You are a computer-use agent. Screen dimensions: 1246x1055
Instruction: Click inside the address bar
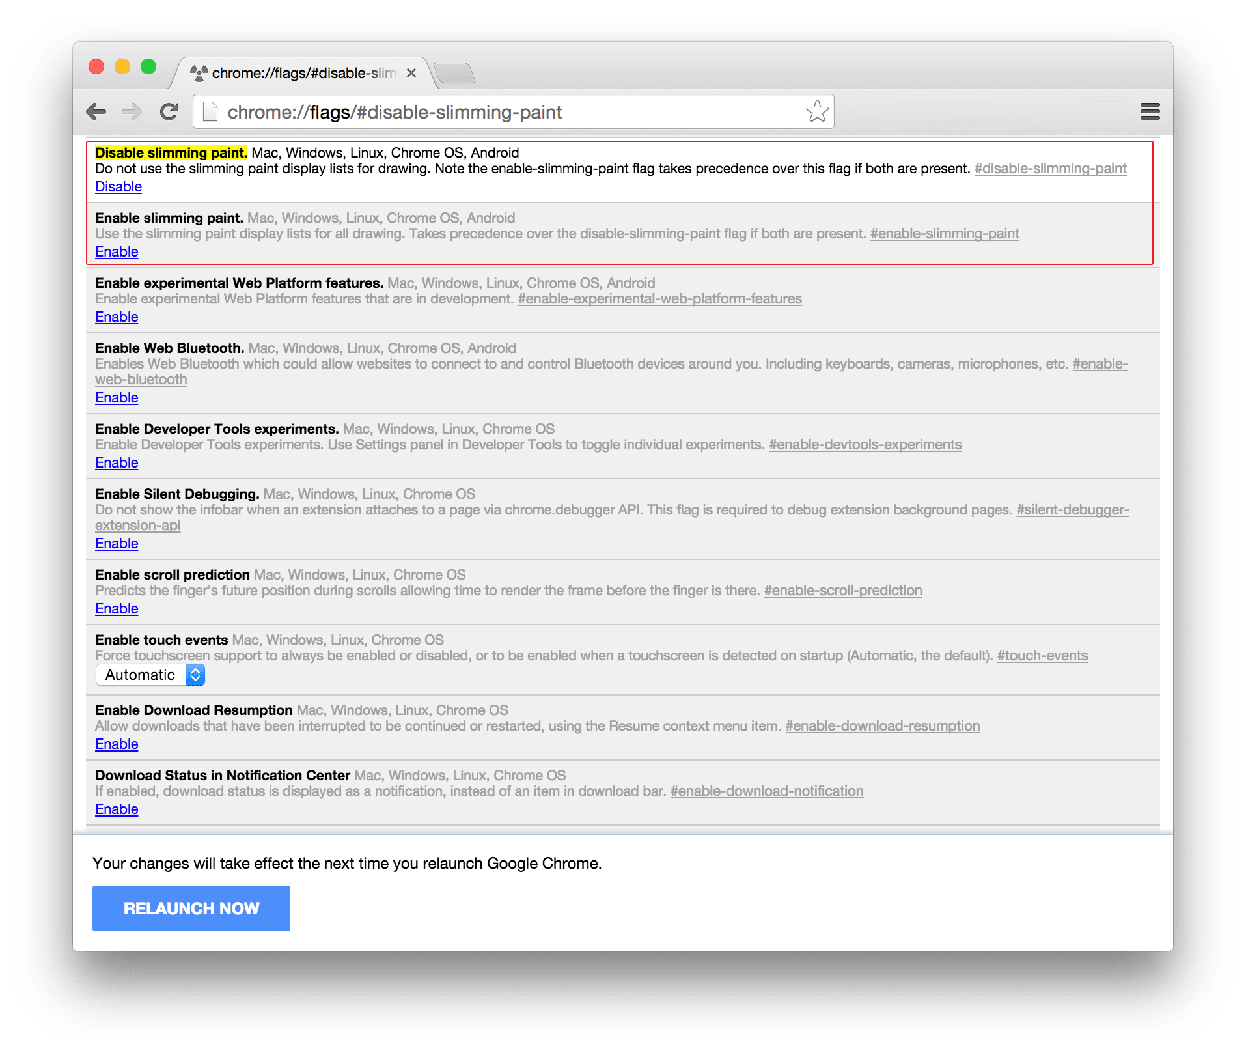[456, 111]
